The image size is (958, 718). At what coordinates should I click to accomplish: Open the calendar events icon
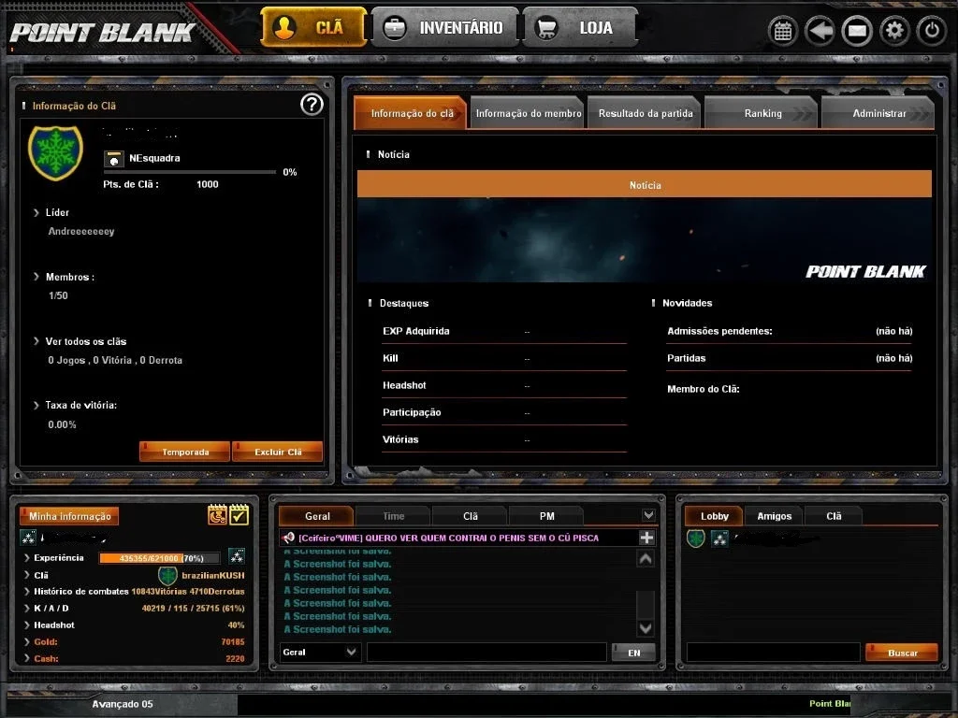[783, 30]
